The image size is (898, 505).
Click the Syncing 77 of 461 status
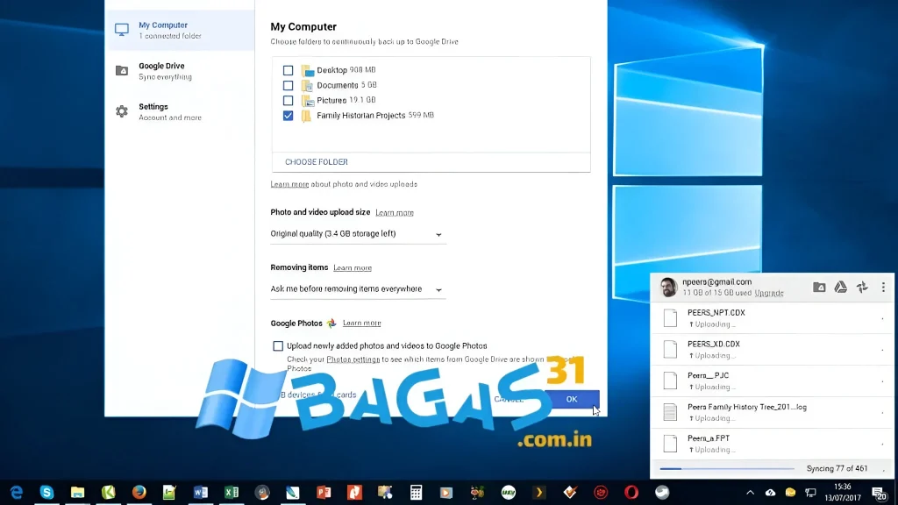[x=837, y=468]
